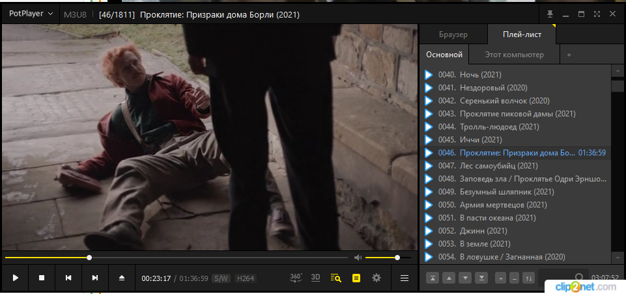Select 0047. Лес самоубийц (2021)
This screenshot has height=294, width=626.
pos(515,166)
